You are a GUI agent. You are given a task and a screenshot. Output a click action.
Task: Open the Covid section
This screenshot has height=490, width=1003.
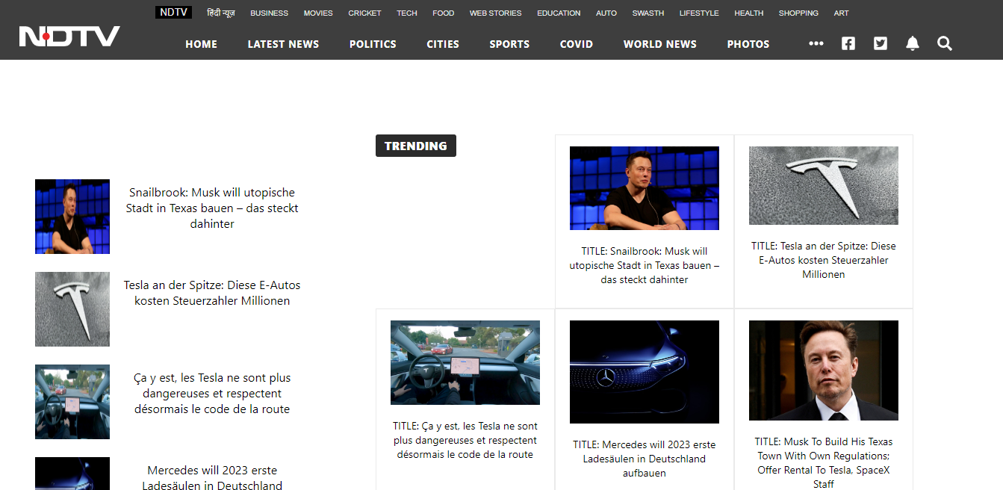[576, 44]
